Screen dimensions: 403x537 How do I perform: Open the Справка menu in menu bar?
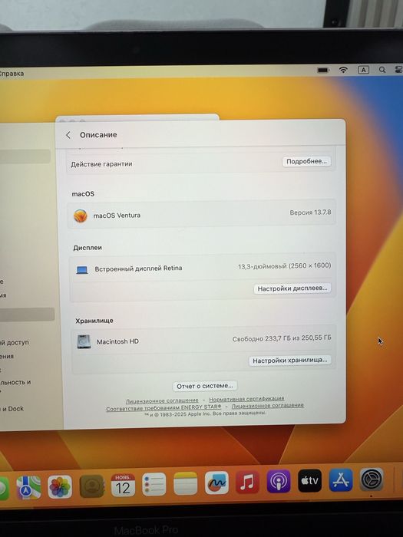coord(12,74)
